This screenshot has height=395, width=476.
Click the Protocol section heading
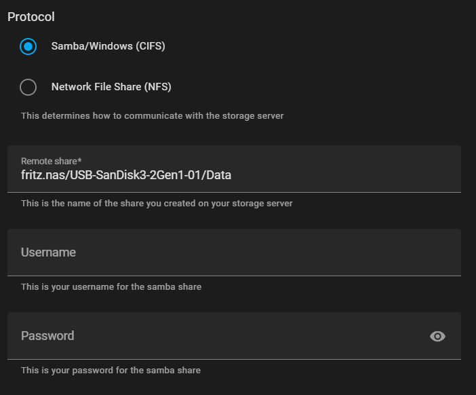[31, 17]
